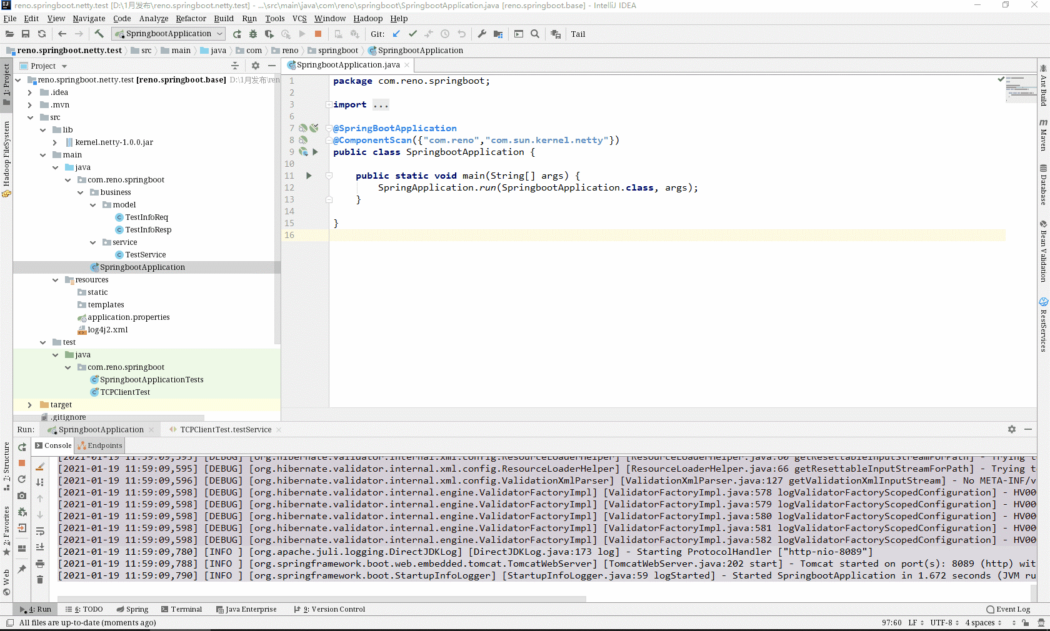Viewport: 1050px width, 631px height.
Task: Click the run gutter arrow beside the main method
Action: [x=309, y=176]
